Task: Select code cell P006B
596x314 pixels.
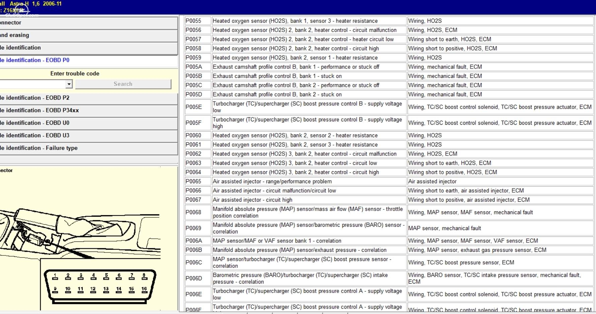Action: coord(198,250)
